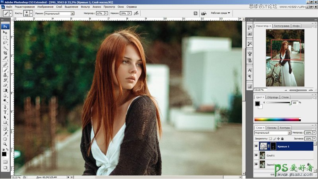Open the layer blending mode dropdown
The width and height of the screenshot is (318, 179).
pyautogui.click(x=289, y=133)
